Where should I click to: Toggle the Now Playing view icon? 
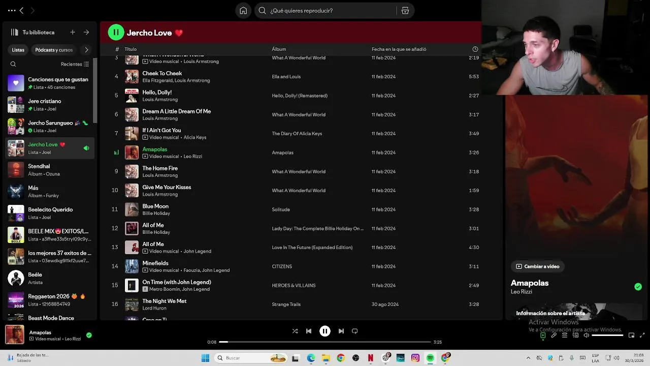point(543,335)
